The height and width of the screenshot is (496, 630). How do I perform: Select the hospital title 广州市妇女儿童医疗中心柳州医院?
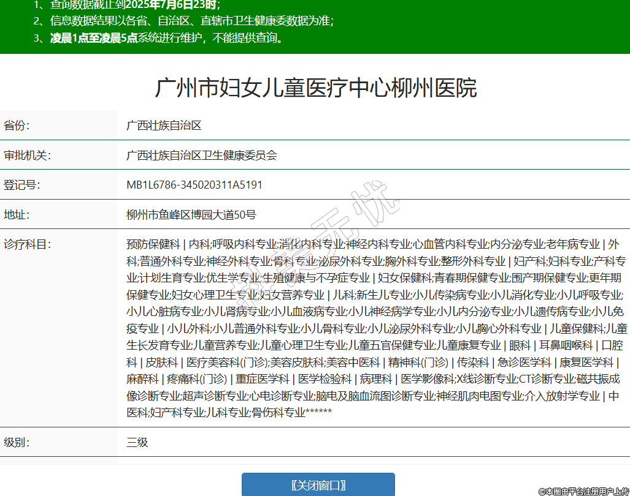tap(315, 88)
